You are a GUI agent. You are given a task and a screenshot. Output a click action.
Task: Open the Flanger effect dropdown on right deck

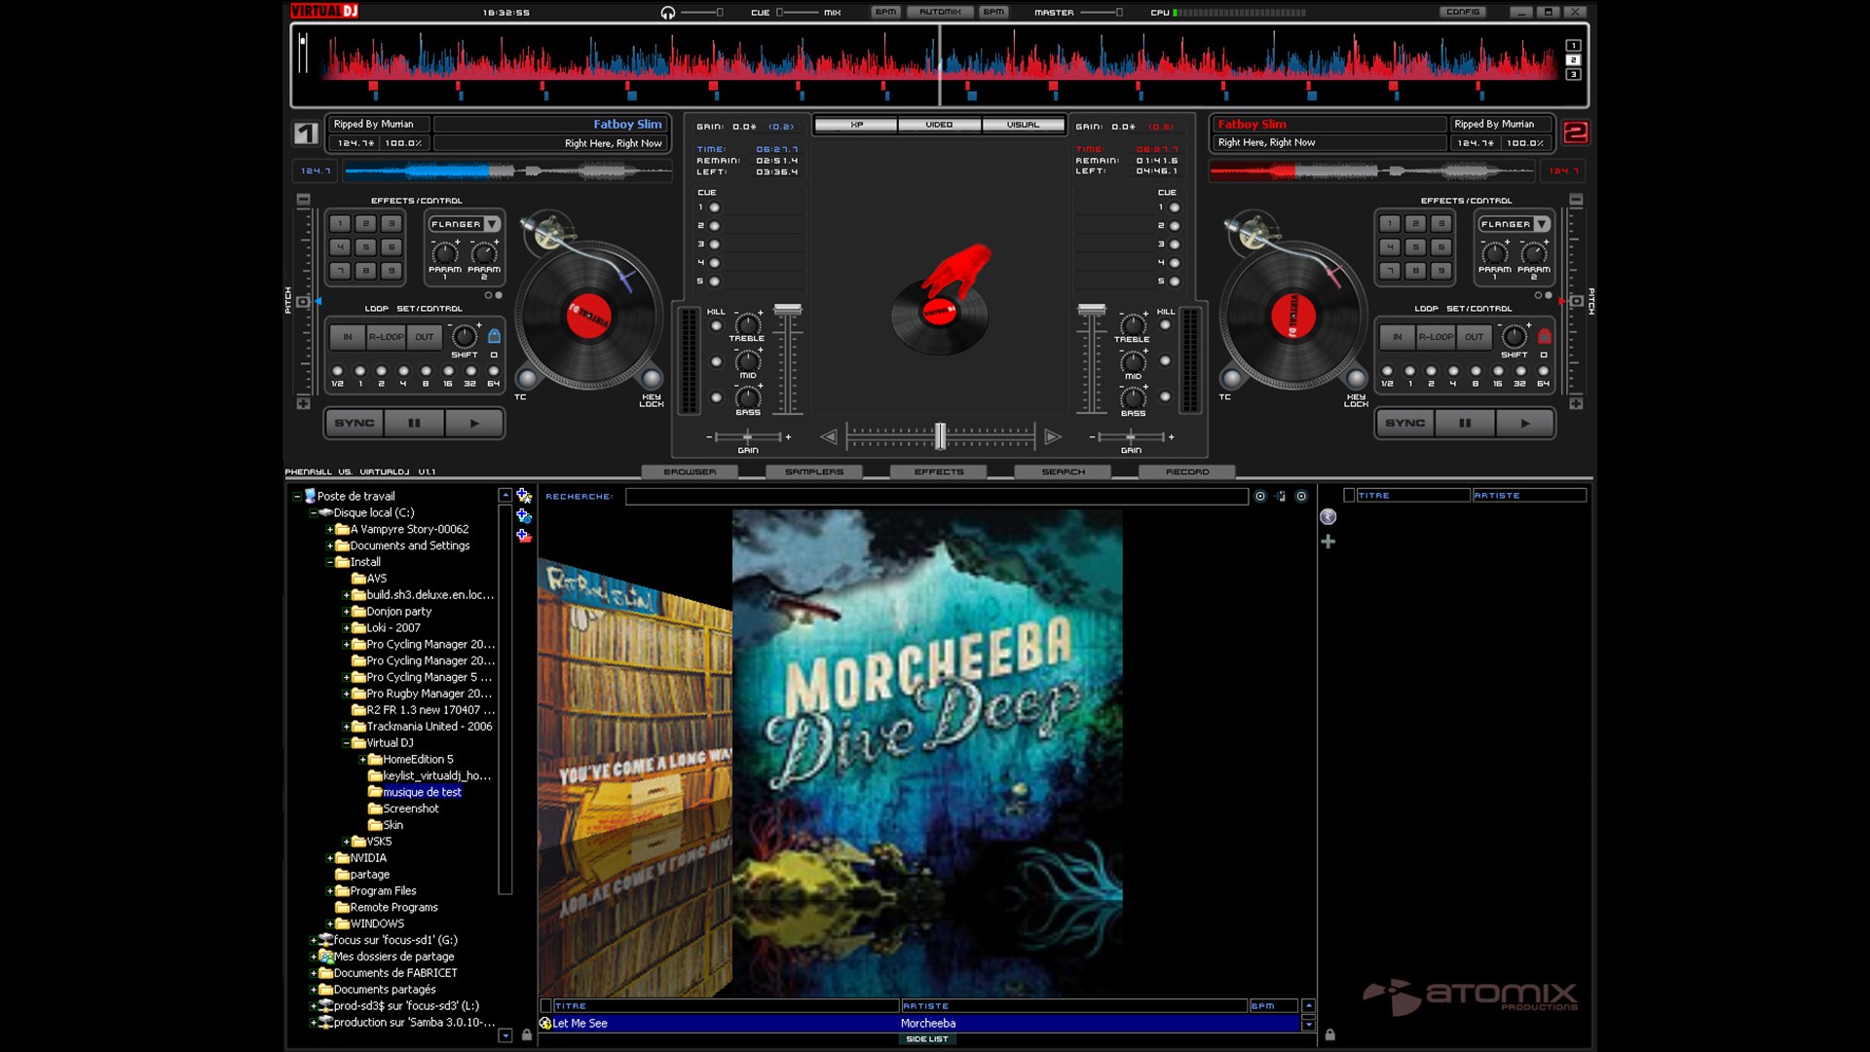[x=1542, y=223]
